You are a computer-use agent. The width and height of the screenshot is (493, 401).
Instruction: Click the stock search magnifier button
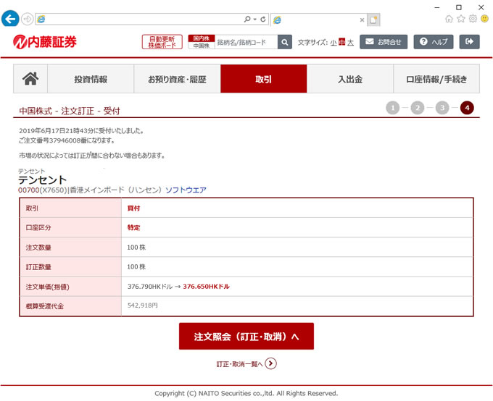(285, 42)
